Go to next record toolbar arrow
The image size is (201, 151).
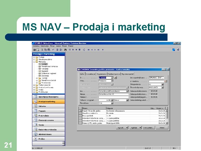[95, 50]
